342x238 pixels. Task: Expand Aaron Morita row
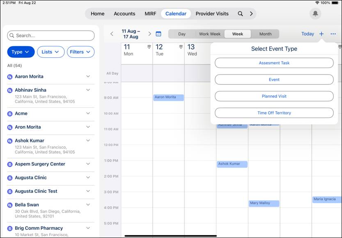point(88,76)
